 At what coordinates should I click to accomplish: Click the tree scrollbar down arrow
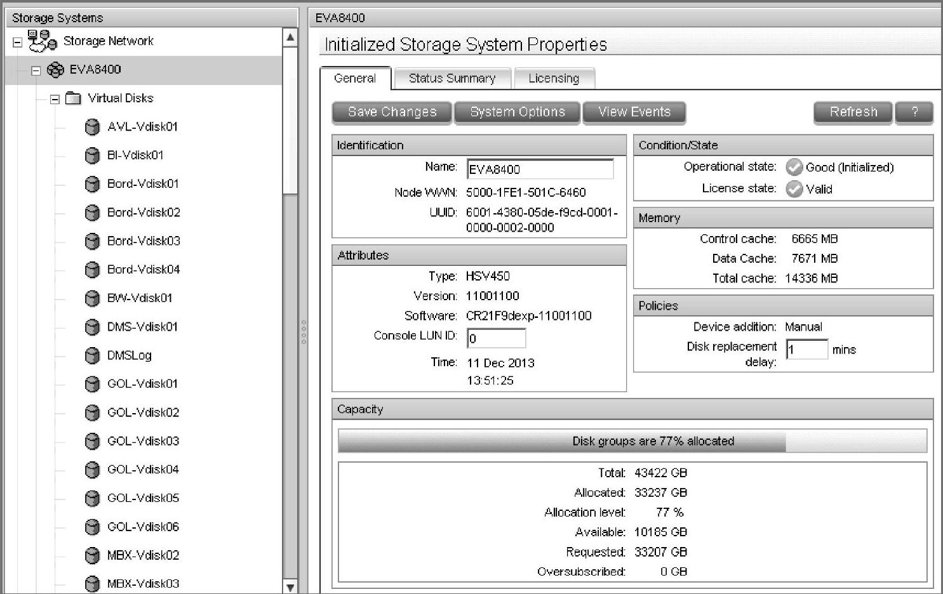[290, 587]
